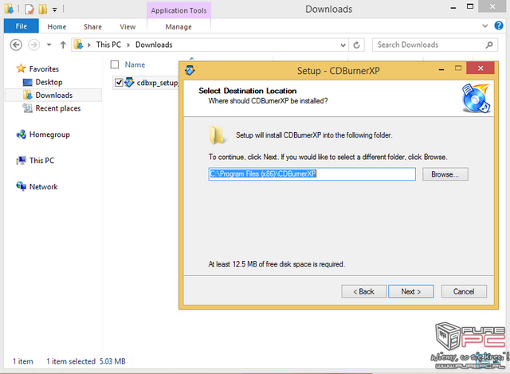Open Favorites in the navigation pane
Viewport: 510px width, 374px height.
[x=44, y=68]
